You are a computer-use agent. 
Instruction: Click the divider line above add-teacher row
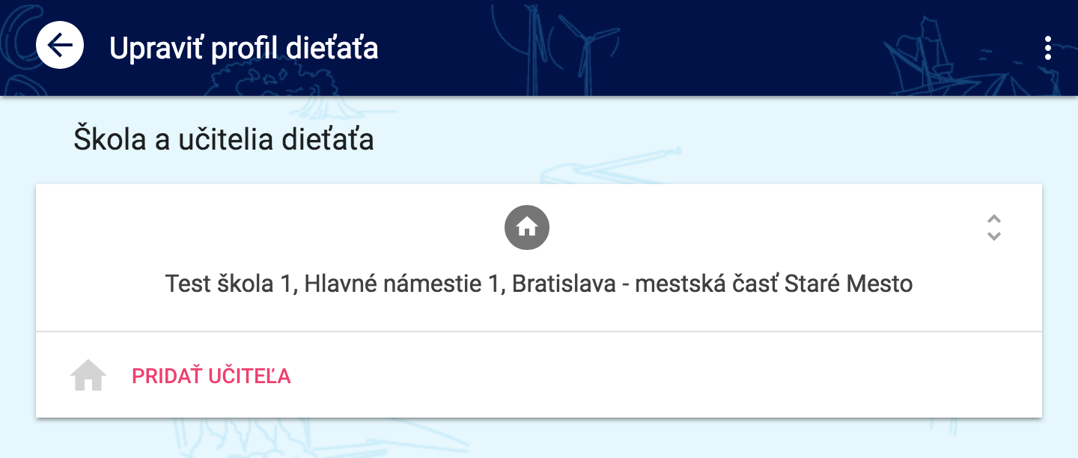tap(539, 331)
